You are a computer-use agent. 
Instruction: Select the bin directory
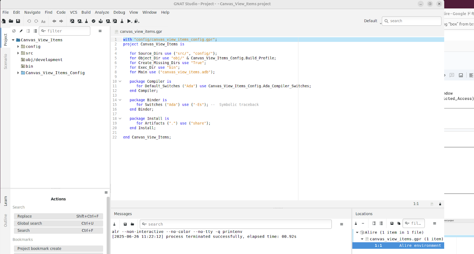[x=27, y=66]
